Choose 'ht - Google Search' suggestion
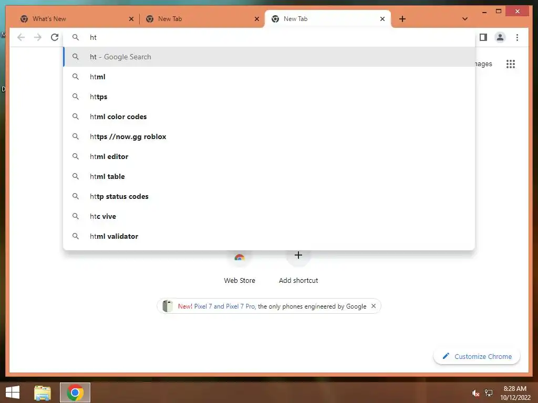 [270, 57]
